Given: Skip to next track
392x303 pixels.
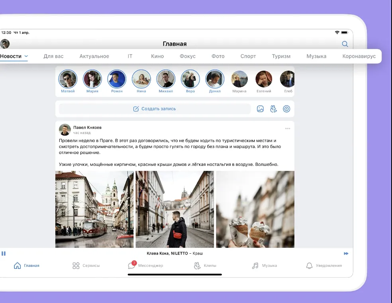Looking at the screenshot, I should coord(346,254).
